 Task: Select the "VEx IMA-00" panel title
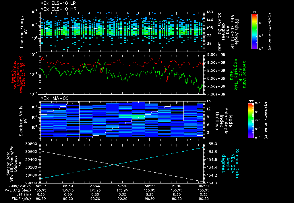pos(55,98)
